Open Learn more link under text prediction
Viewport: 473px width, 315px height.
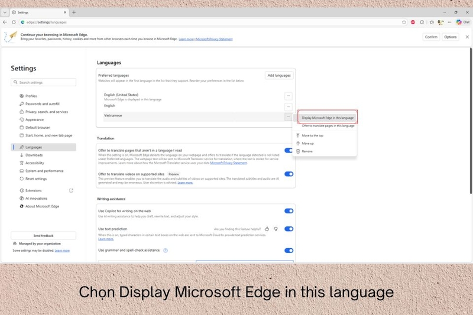click(x=106, y=239)
